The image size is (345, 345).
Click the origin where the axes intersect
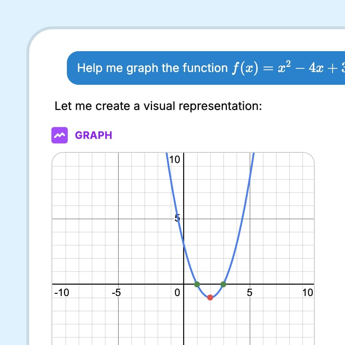[184, 284]
